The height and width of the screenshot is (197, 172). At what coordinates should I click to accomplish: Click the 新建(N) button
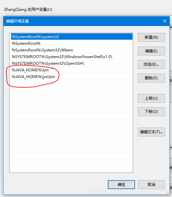point(151,37)
